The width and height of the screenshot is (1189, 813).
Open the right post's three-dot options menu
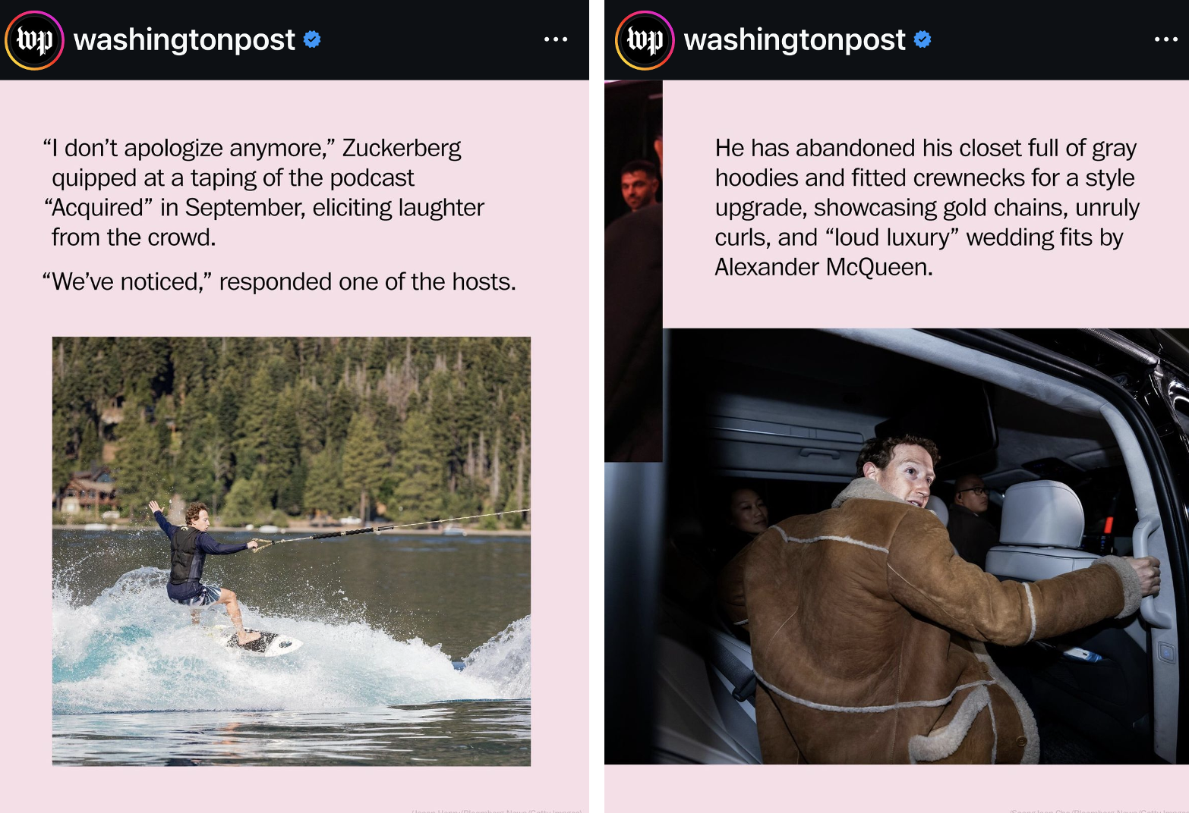tap(1165, 39)
